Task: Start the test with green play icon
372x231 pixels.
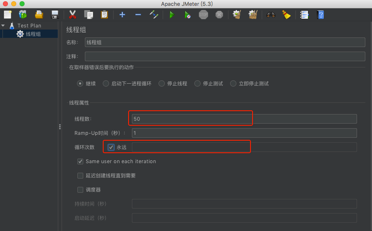Action: point(172,15)
